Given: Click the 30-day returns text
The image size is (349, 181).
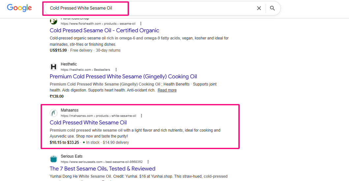Looking at the screenshot, I should (x=108, y=50).
